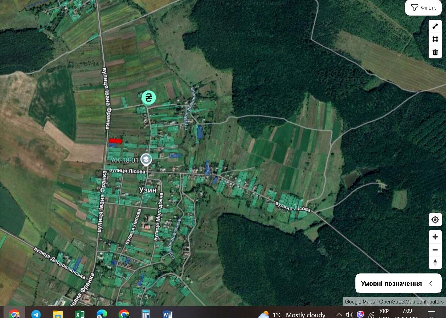This screenshot has width=446, height=318.
Task: Click the АК 18 01 map label
Action: [x=125, y=160]
